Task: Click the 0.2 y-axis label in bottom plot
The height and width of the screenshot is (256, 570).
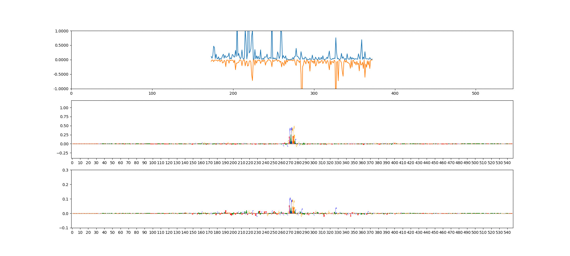Action: point(65,185)
